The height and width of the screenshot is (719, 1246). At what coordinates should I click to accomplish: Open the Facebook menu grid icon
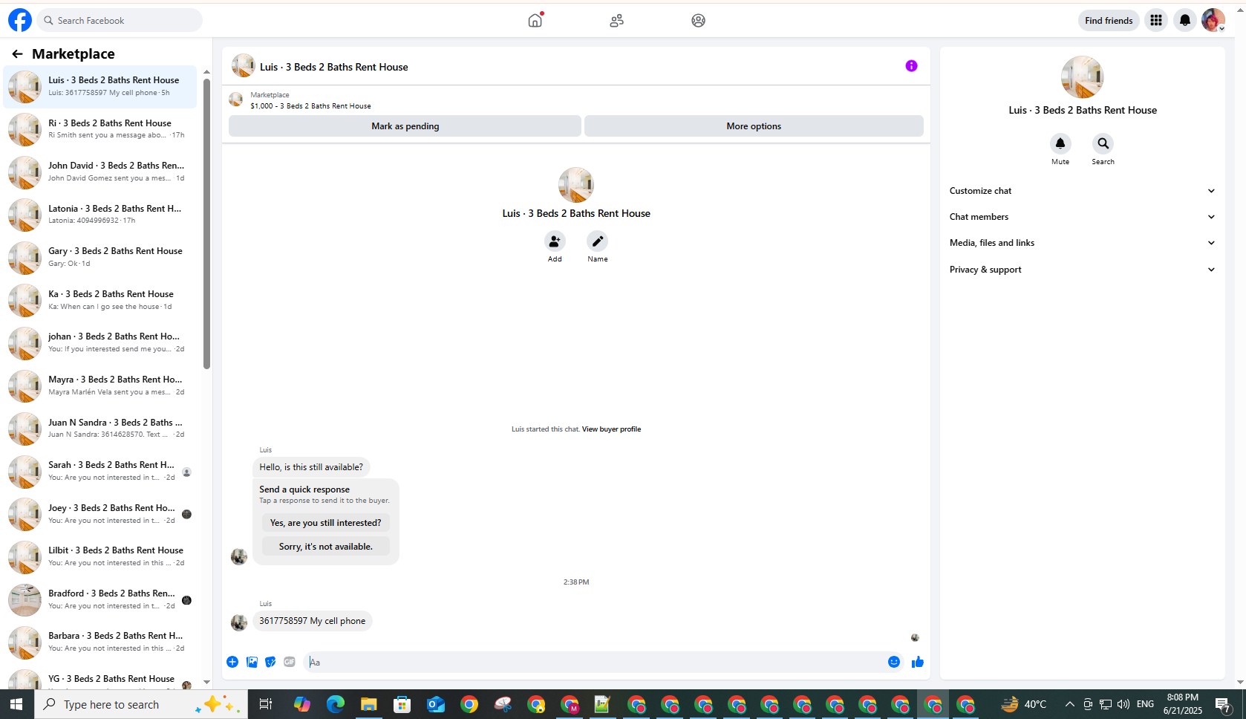point(1156,20)
